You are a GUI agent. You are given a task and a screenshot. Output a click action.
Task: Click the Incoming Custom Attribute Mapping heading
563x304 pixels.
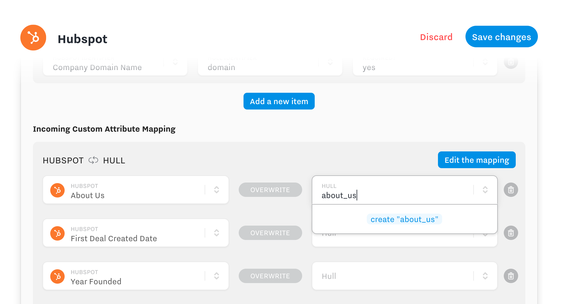tap(104, 129)
